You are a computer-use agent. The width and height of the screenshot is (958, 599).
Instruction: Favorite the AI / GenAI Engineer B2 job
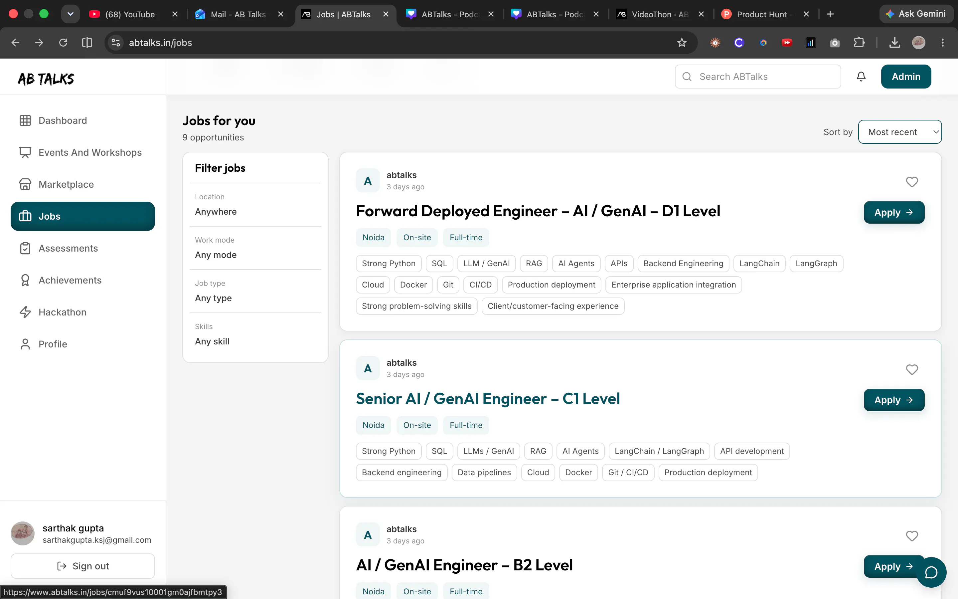pos(912,536)
